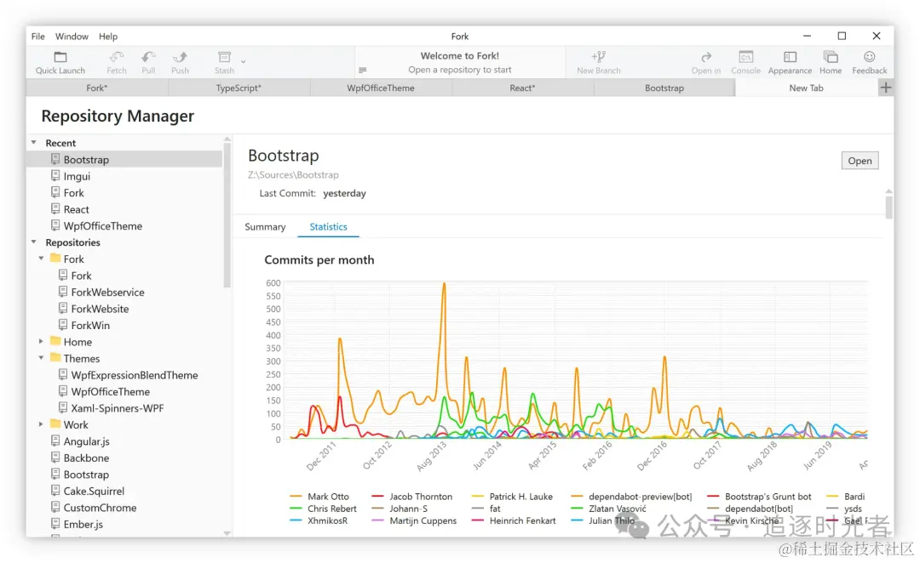Collapse the Themes folder
The width and height of the screenshot is (920, 563).
pyautogui.click(x=41, y=358)
